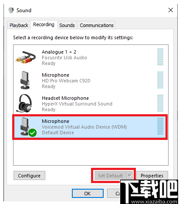The image size is (179, 204).
Task: Click the HD Pro Webcam C920 microphone icon
Action: [x=25, y=80]
